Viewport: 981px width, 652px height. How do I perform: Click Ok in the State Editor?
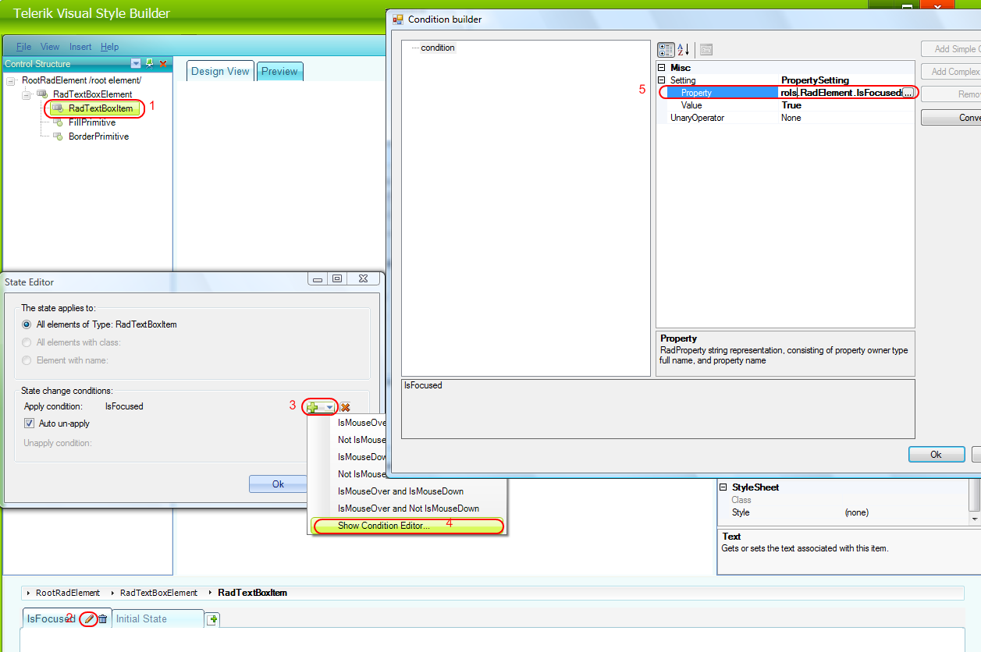pos(278,484)
